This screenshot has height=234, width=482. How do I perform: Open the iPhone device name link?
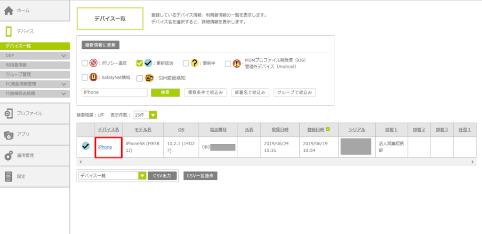[105, 147]
